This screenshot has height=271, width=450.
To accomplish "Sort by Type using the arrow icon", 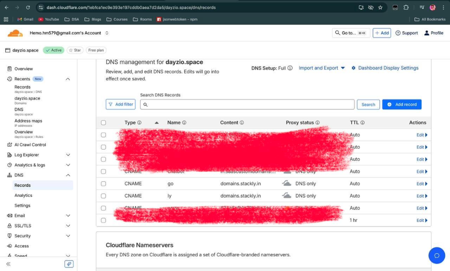I will (156, 123).
